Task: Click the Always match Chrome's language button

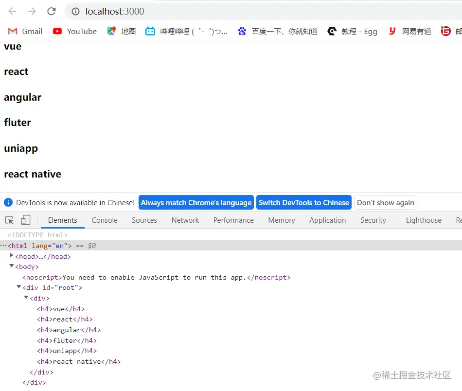Action: pos(195,202)
